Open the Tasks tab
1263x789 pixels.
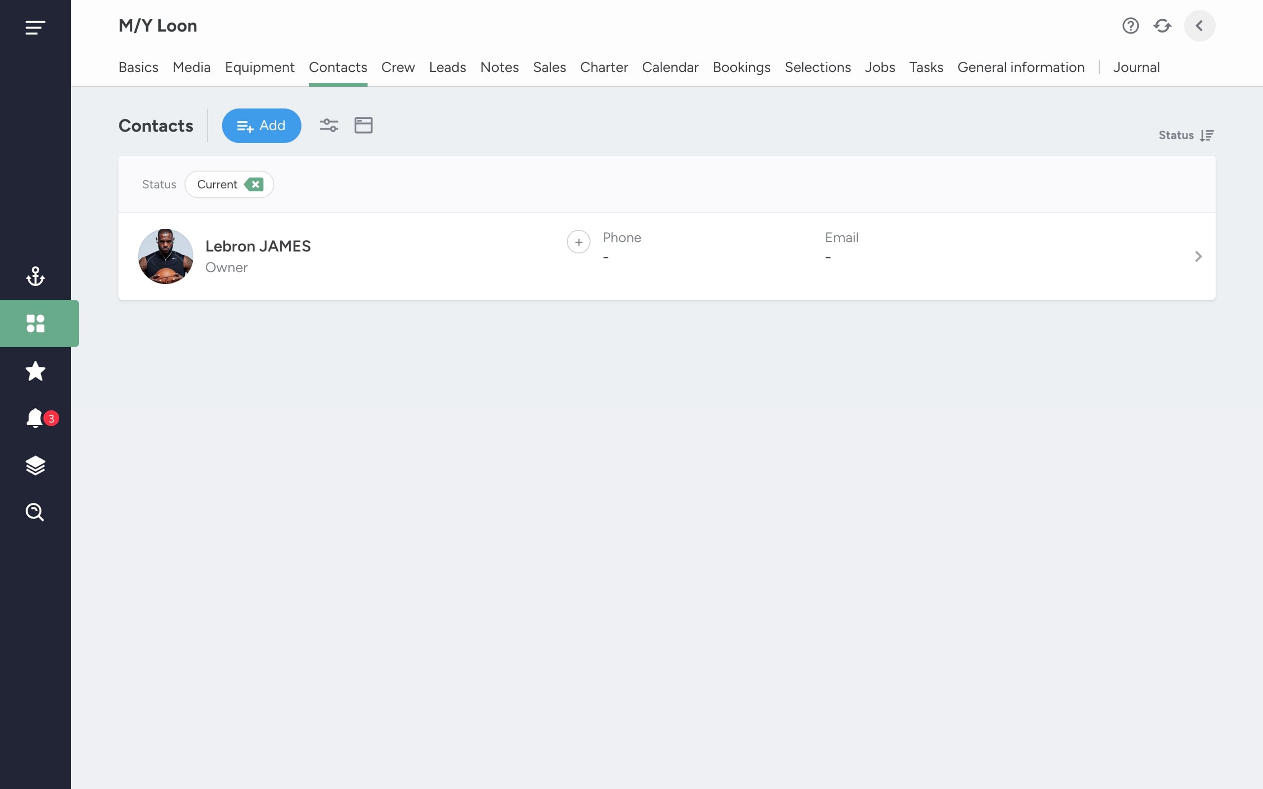926,68
